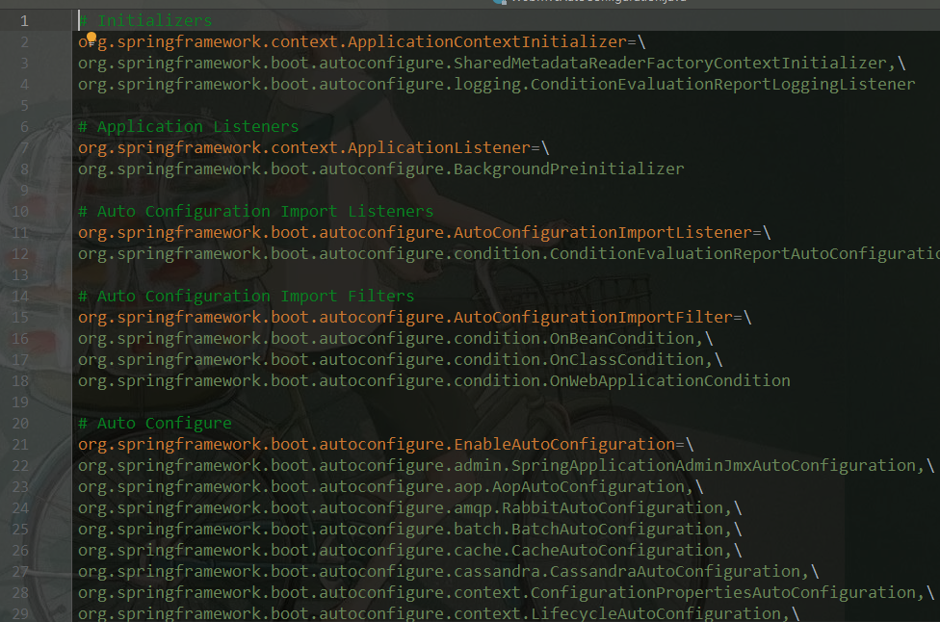Click the batch.BatchAutoConfiguration entry

click(x=410, y=530)
